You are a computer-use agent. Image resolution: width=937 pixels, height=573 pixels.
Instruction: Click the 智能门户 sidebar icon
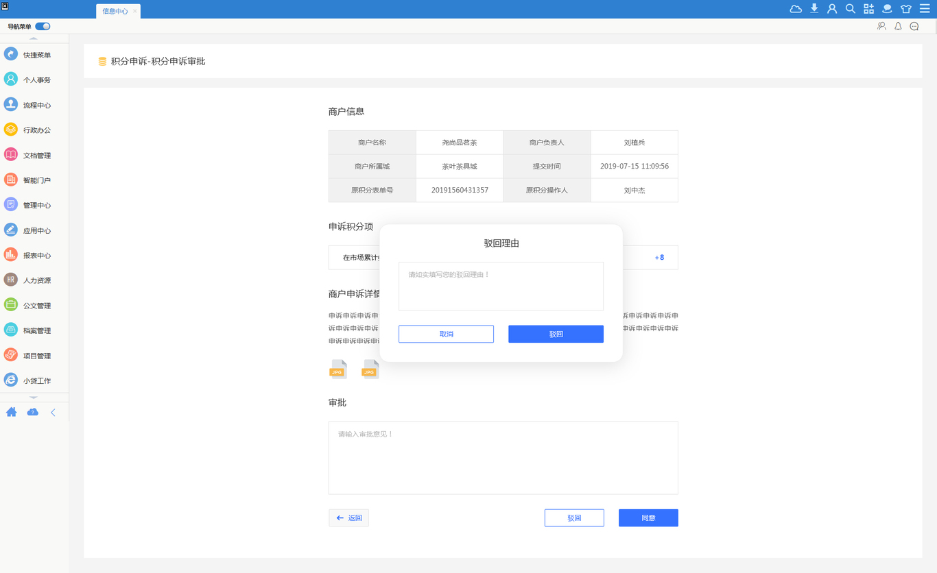coord(11,180)
